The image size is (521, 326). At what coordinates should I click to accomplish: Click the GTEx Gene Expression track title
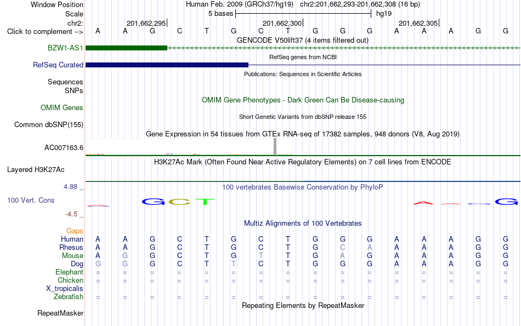coord(302,134)
